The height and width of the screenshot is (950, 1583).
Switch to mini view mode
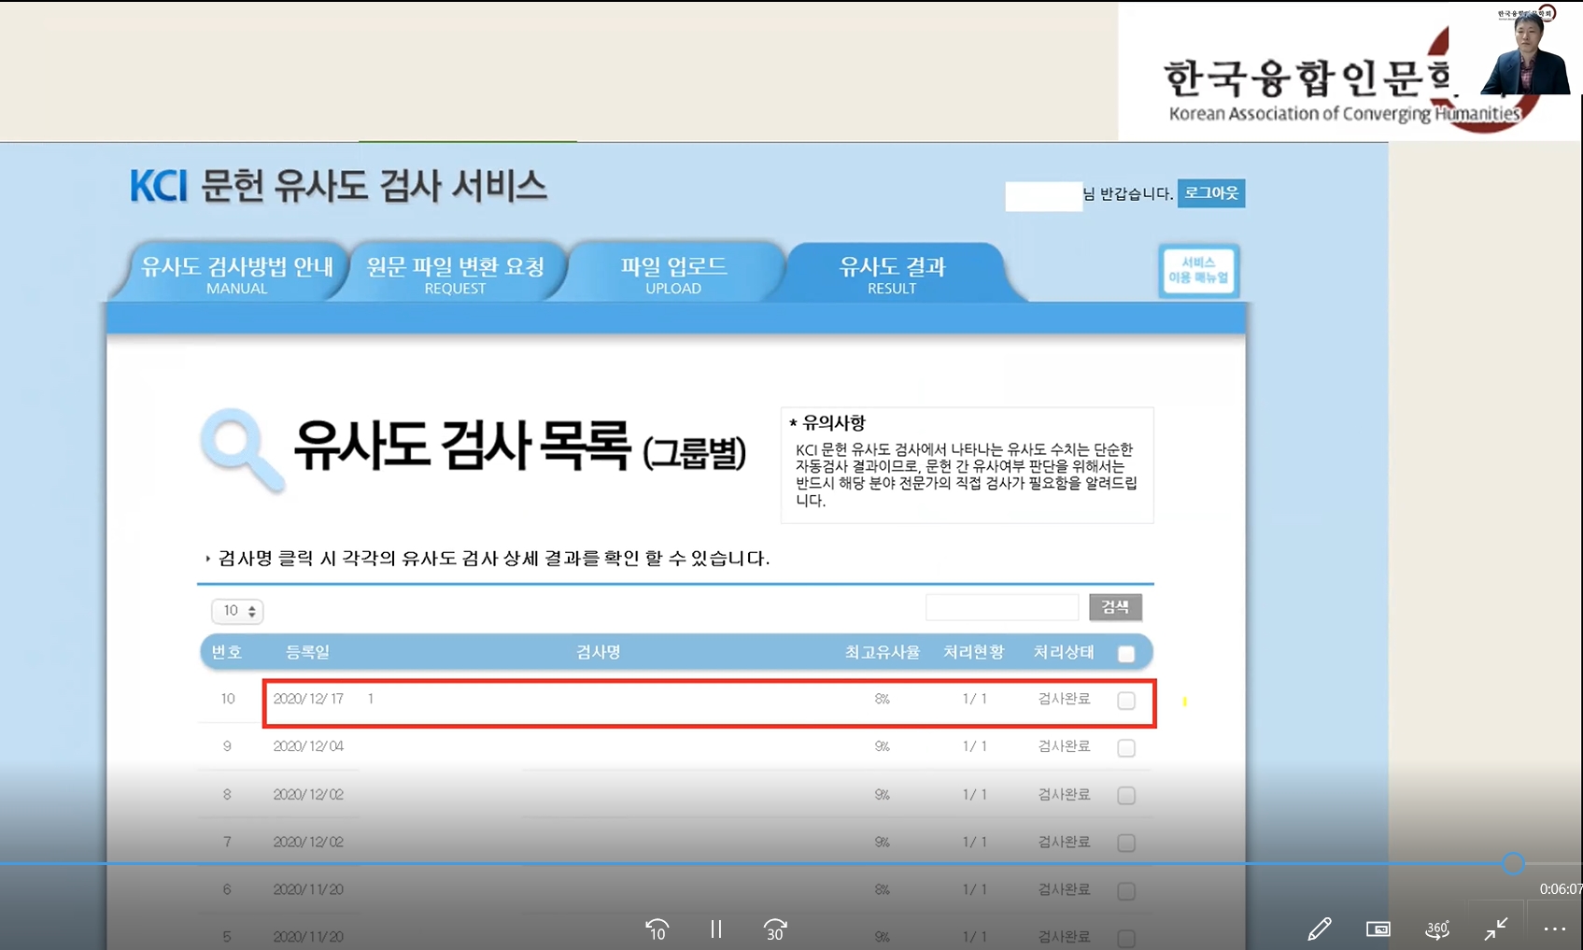[1378, 929]
